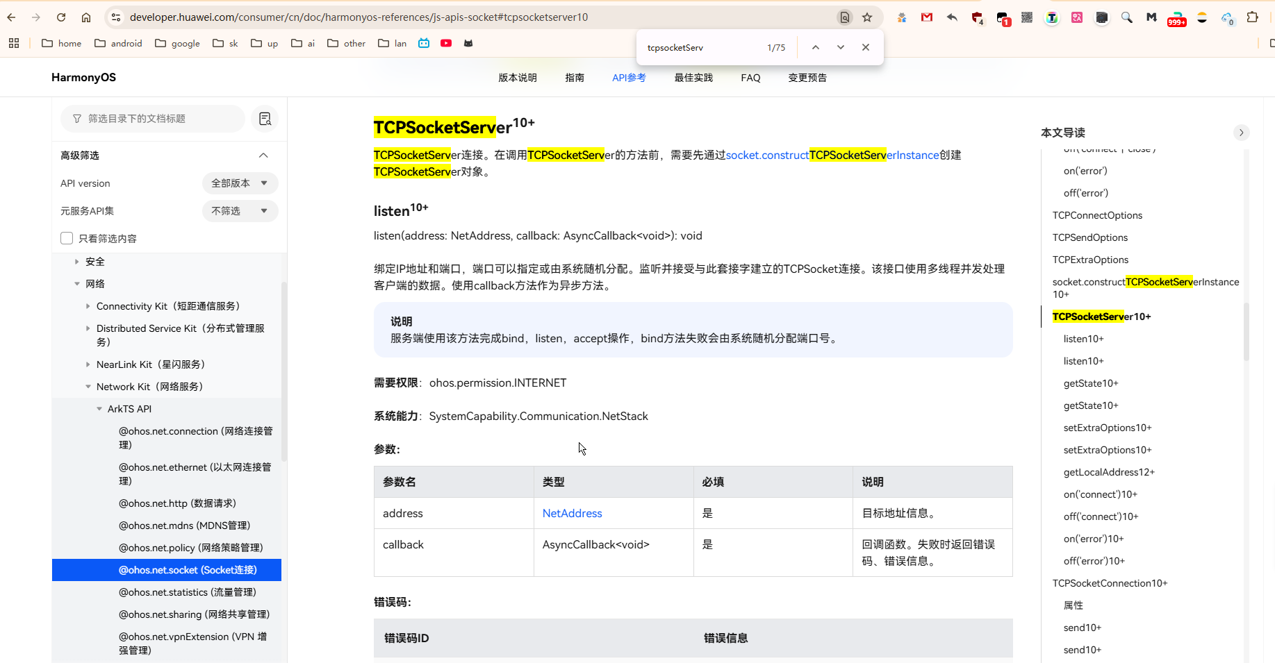Screen dimensions: 1275x663
Task: Close the find bar
Action: click(866, 47)
